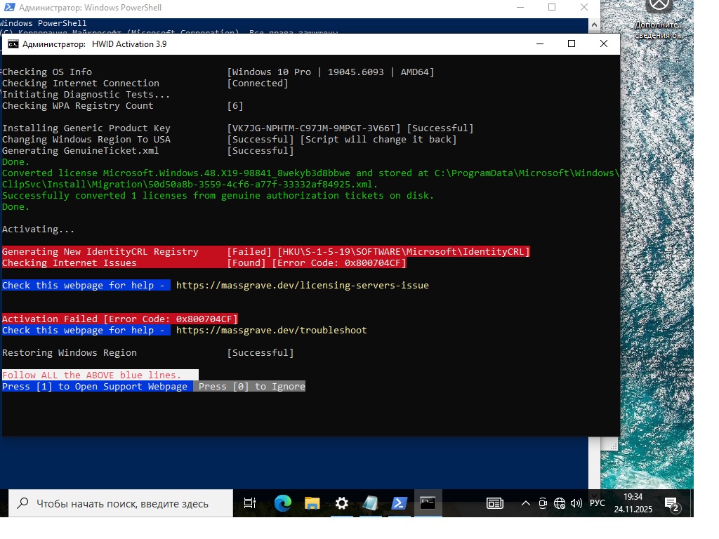
Task: Open the notepad-style app icon in taskbar
Action: click(x=371, y=503)
